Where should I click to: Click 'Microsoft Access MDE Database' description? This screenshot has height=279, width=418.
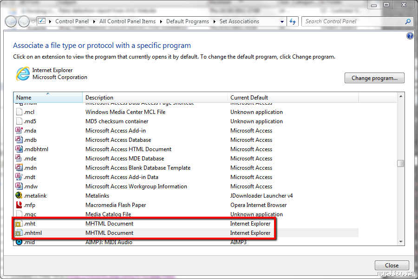pos(124,159)
